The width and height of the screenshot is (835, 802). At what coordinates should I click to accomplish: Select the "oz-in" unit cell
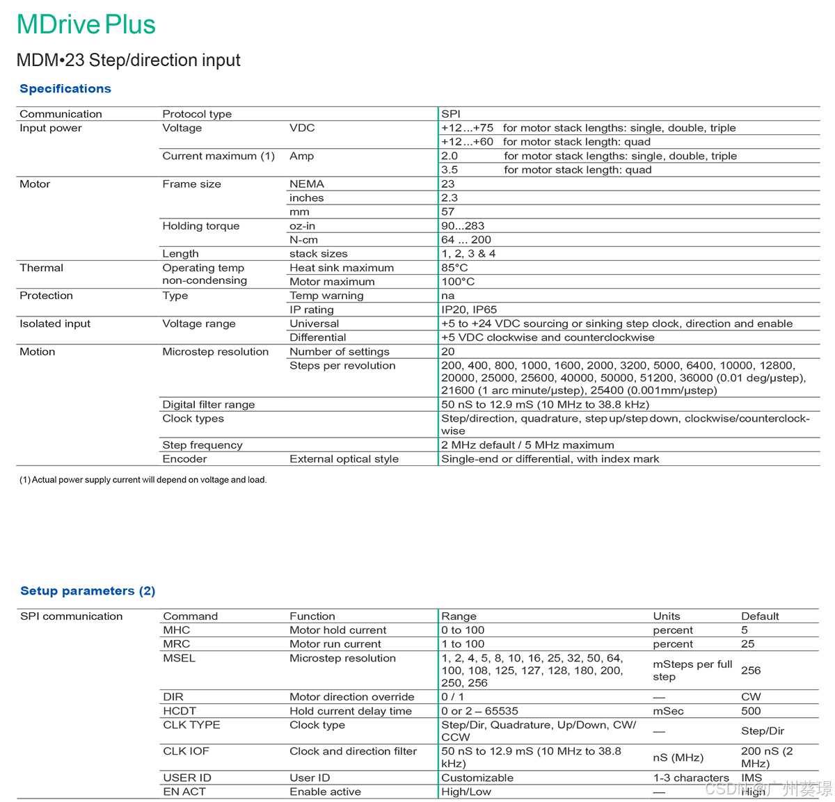click(x=302, y=226)
